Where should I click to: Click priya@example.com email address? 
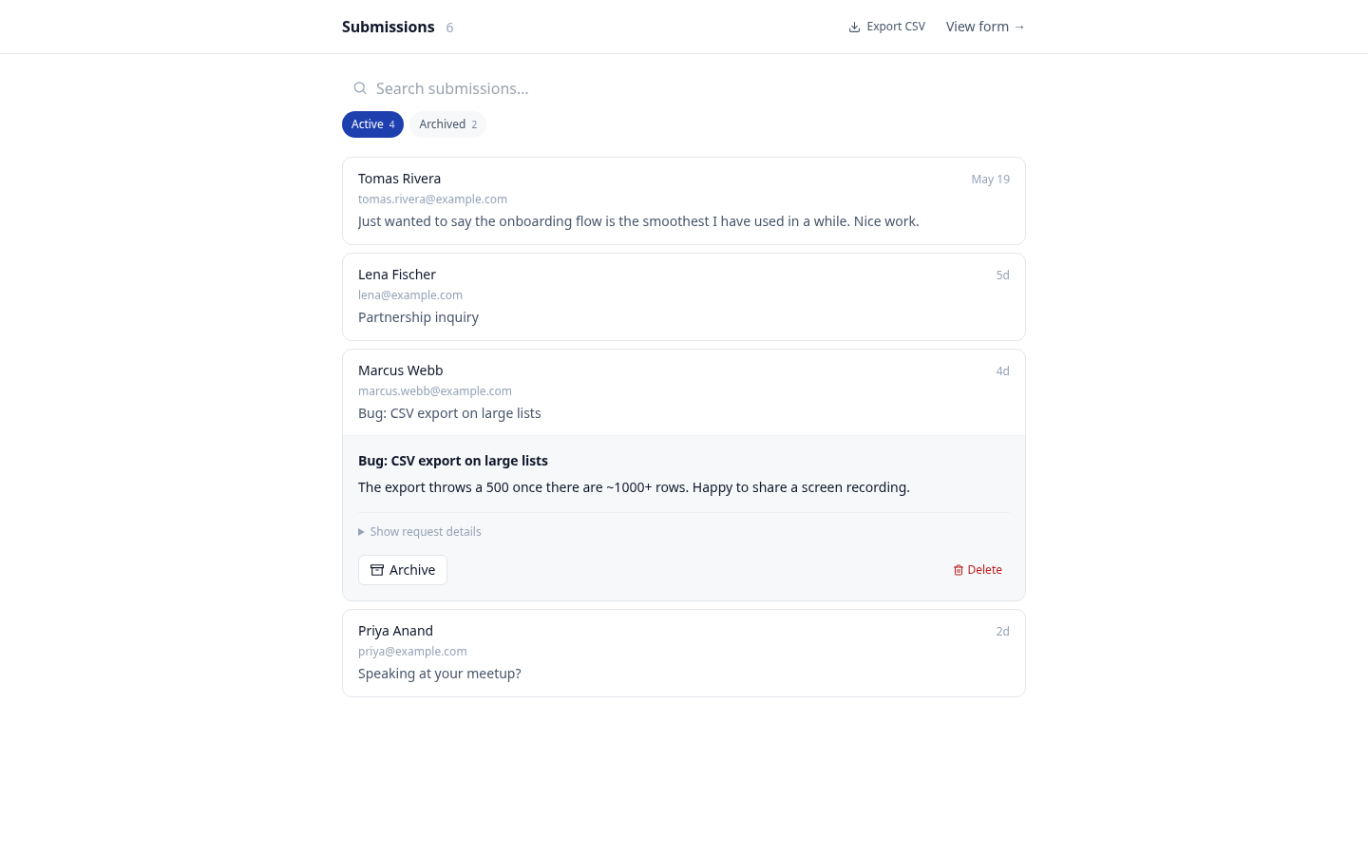[x=412, y=652]
